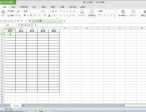
Task: Expand the Name Box dropdown arrow
Action: [18, 25]
